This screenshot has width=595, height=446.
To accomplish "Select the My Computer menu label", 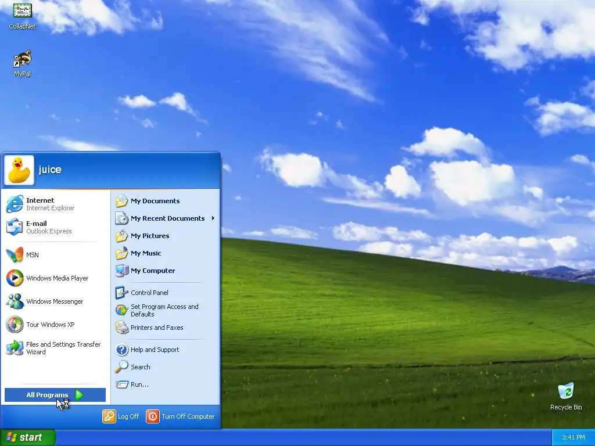I will [x=153, y=271].
